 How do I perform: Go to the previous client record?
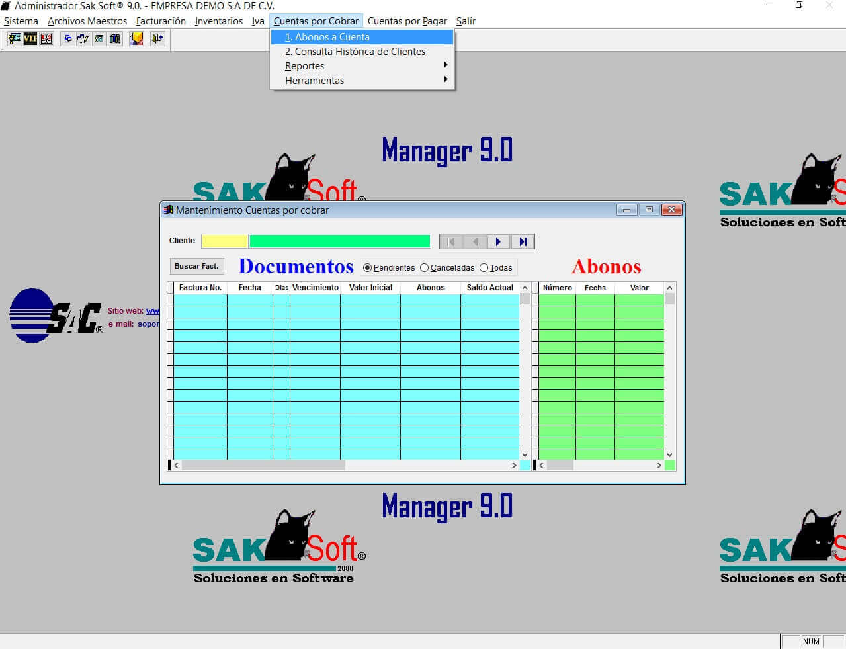(x=475, y=241)
